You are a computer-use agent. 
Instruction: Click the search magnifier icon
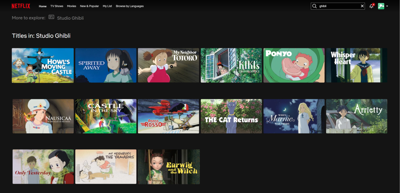click(315, 6)
